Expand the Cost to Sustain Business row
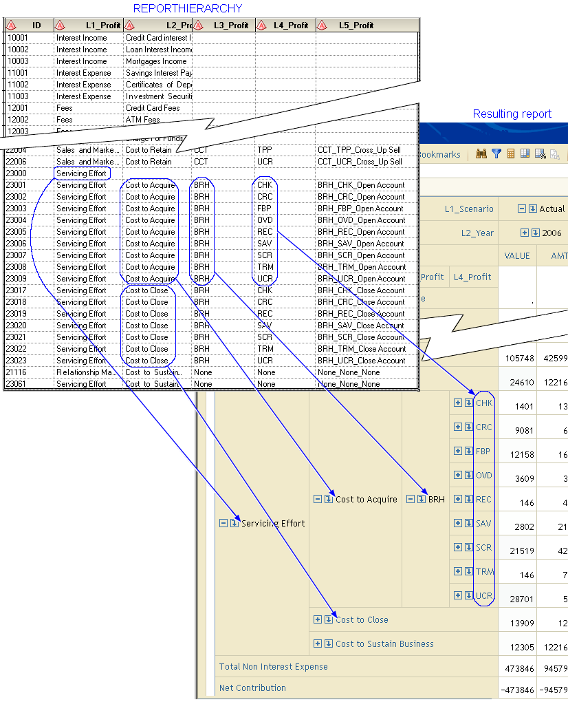568x702 pixels. [317, 643]
